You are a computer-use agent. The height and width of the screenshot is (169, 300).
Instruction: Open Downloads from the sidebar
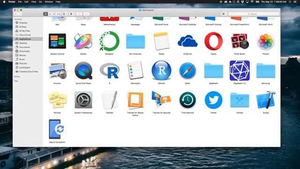pos(24,51)
